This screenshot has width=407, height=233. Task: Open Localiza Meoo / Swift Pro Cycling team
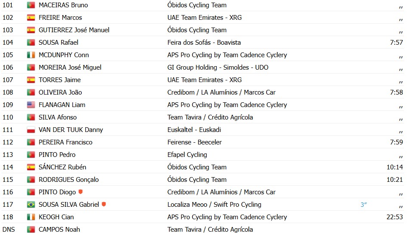click(214, 205)
